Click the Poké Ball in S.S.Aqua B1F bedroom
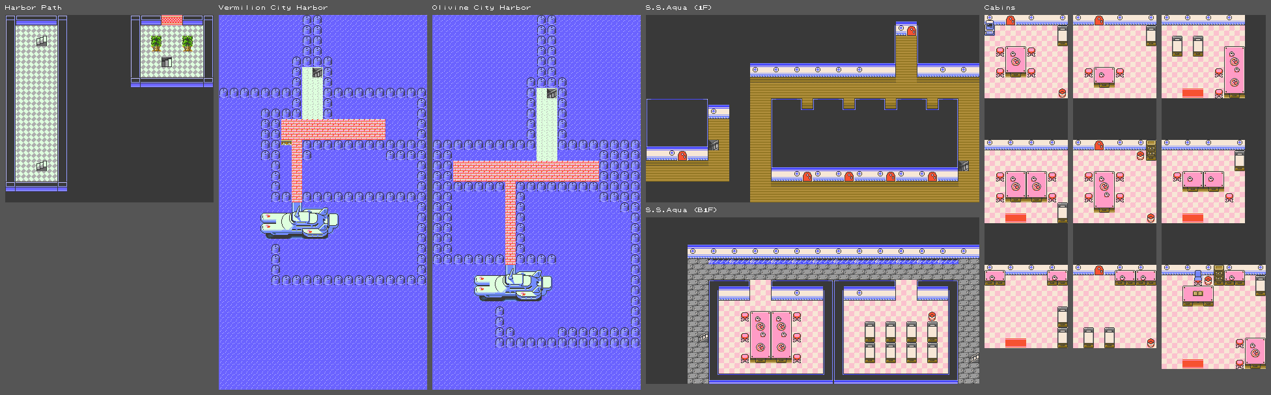Image resolution: width=1271 pixels, height=395 pixels. 932,316
